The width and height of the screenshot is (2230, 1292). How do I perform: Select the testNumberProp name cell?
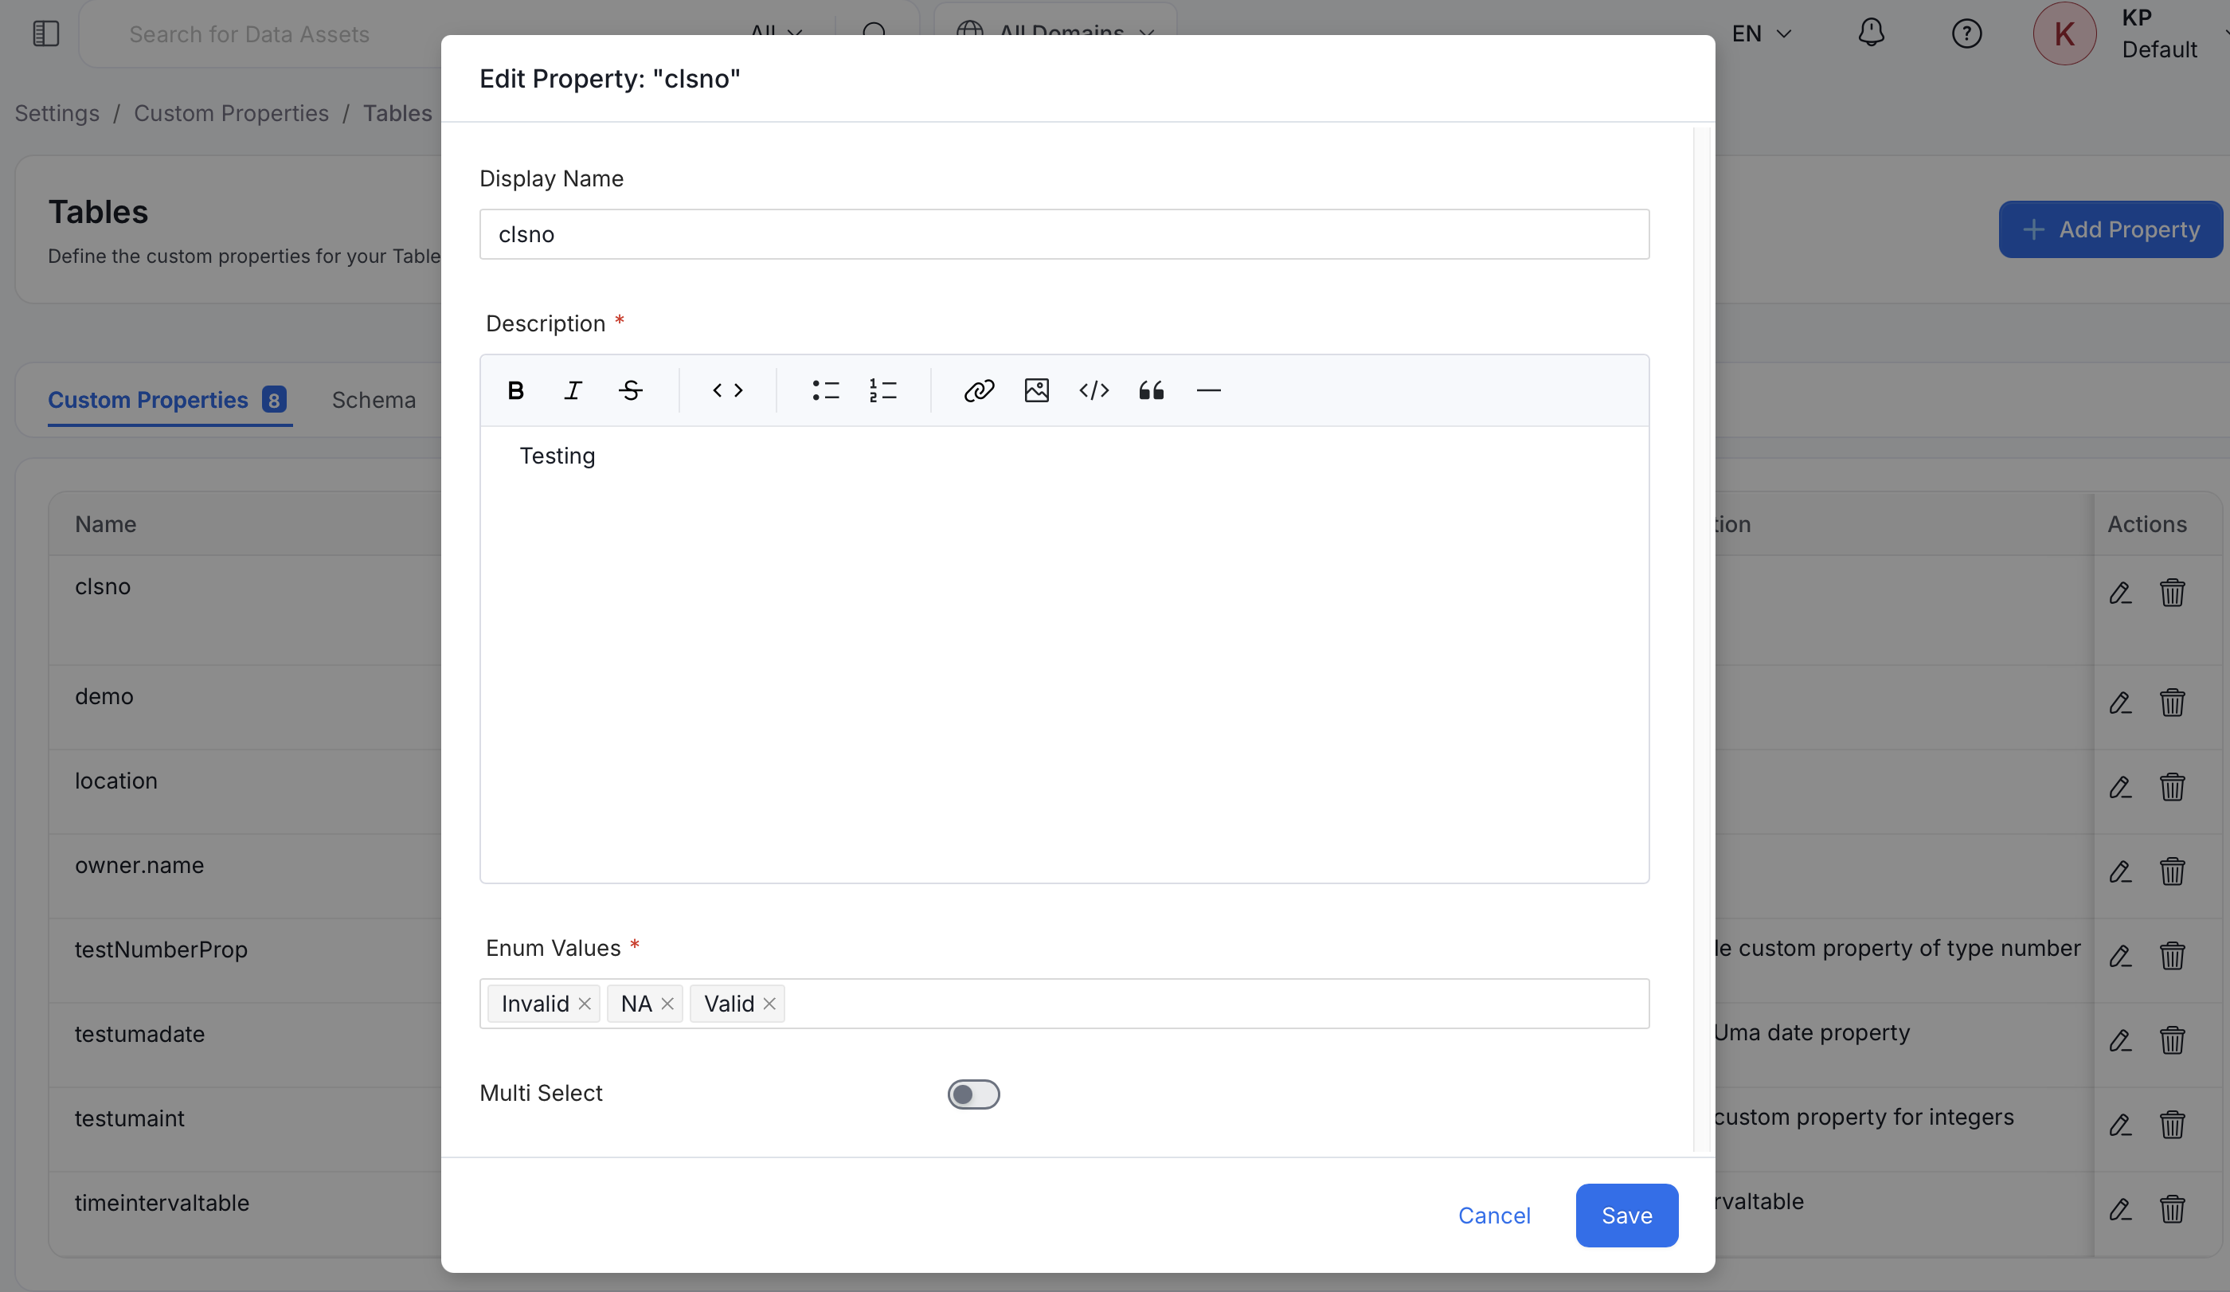[x=161, y=949]
